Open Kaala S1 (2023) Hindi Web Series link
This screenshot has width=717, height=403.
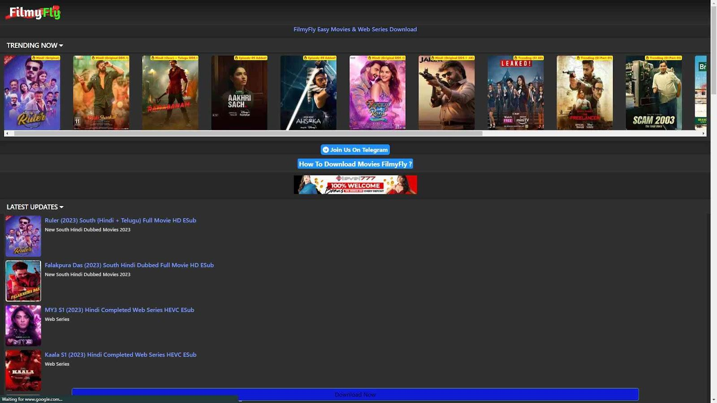121,355
